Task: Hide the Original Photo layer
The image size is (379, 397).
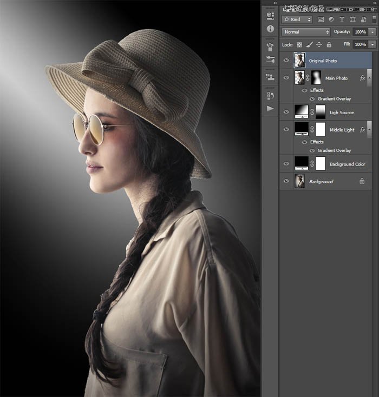Action: click(286, 61)
